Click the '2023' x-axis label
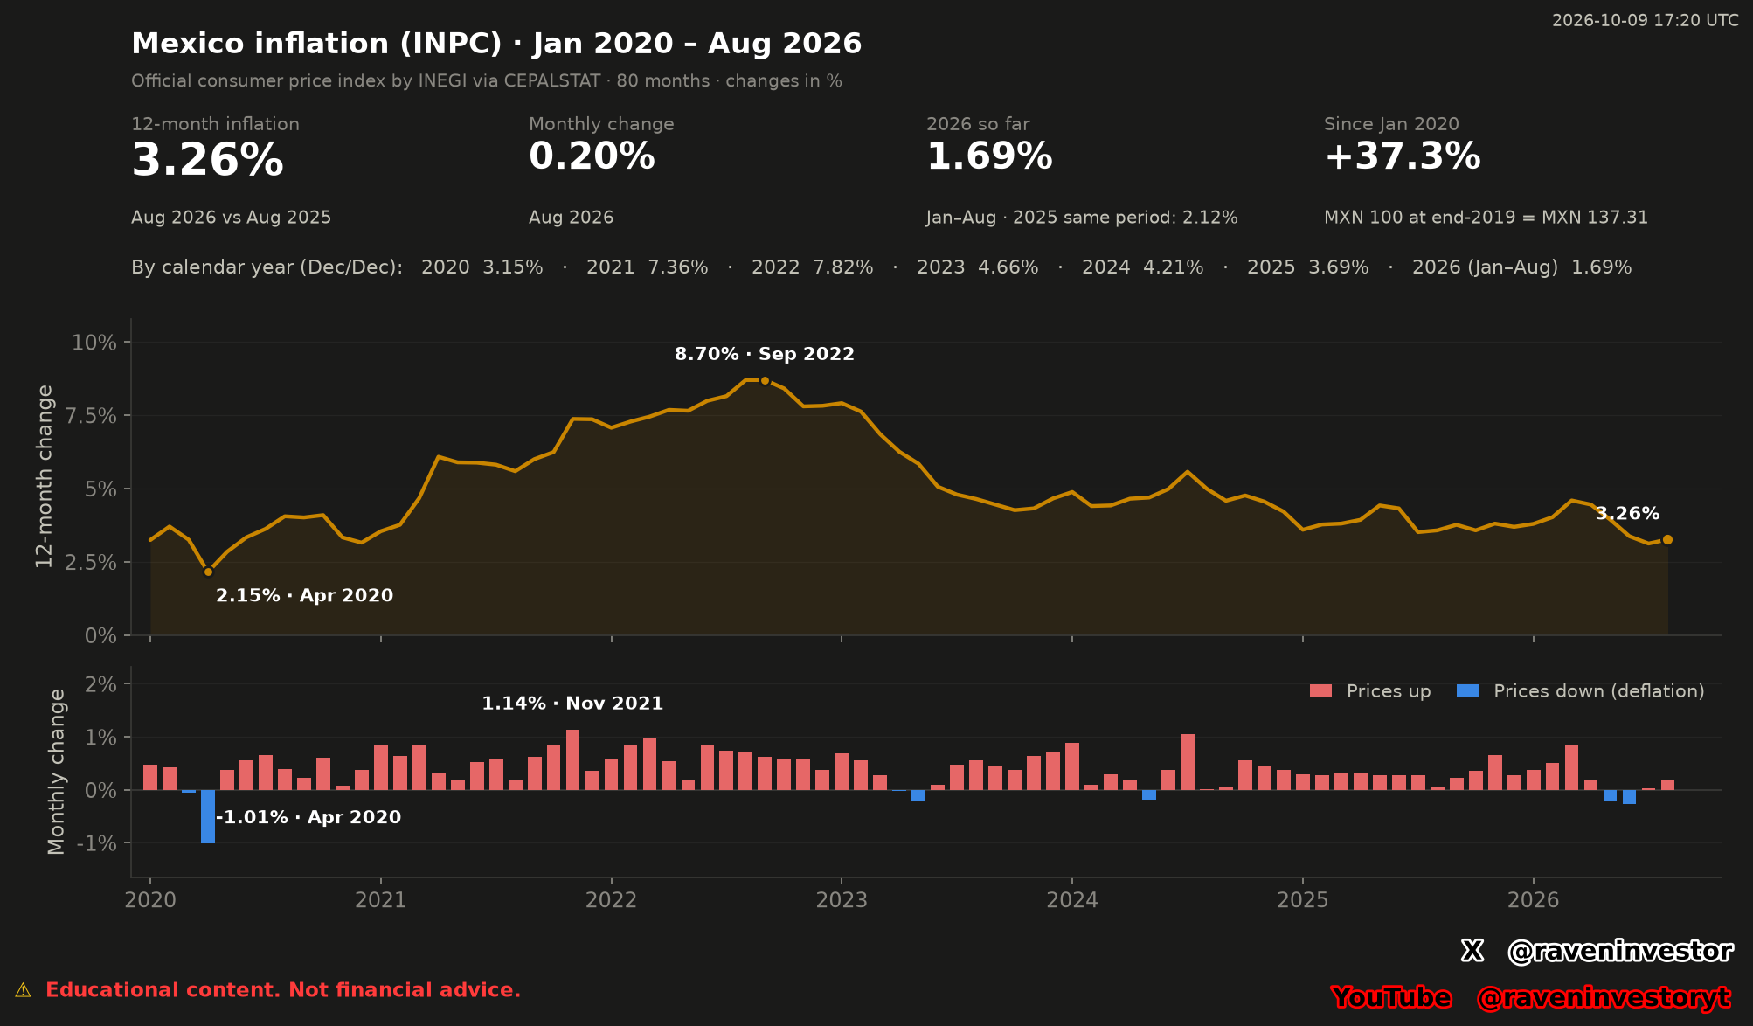The width and height of the screenshot is (1753, 1026). [842, 900]
